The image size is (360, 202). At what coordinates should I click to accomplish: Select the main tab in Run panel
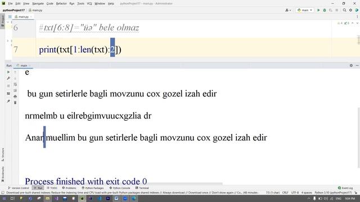tap(24, 66)
